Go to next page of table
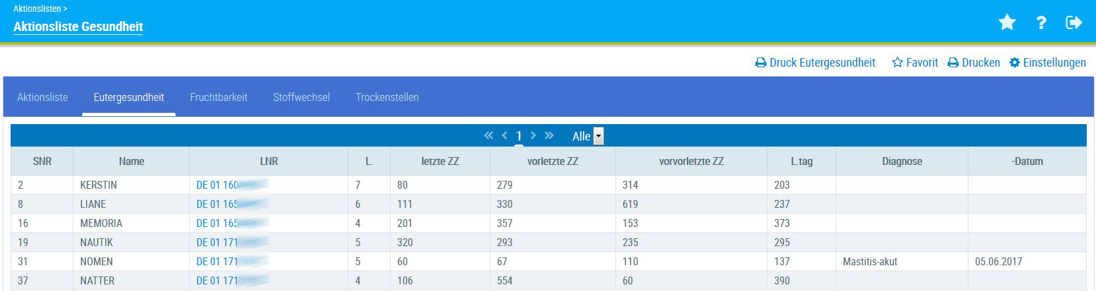This screenshot has height=291, width=1096. [533, 135]
